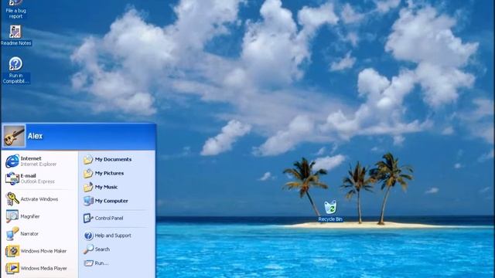
Task: Open the Readme Notes desktop icon
Action: [15, 36]
